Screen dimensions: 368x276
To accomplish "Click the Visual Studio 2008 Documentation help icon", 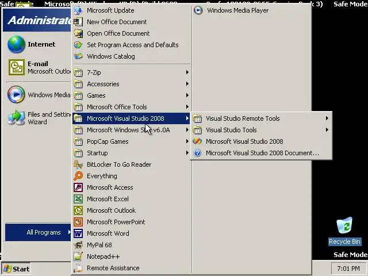I will tap(197, 153).
